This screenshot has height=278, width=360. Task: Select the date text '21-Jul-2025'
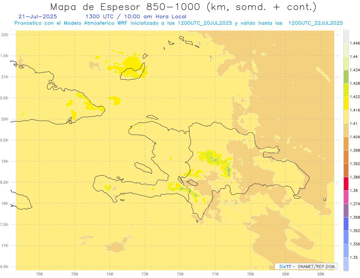(37, 16)
